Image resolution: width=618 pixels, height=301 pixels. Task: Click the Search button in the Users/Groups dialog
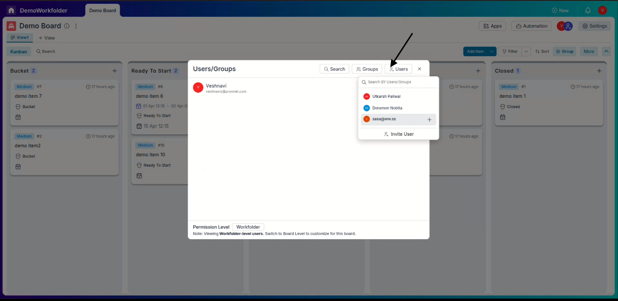[x=334, y=69]
